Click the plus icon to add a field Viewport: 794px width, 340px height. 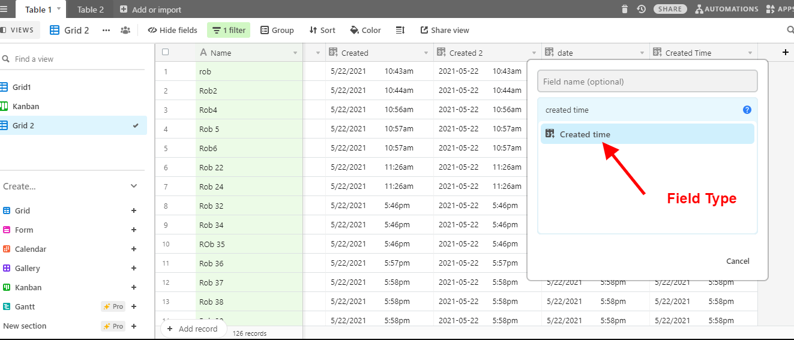tap(785, 53)
